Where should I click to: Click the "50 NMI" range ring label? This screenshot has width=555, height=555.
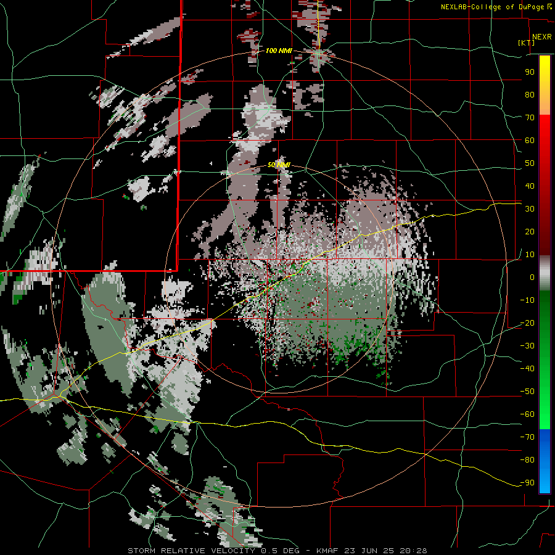(x=279, y=165)
